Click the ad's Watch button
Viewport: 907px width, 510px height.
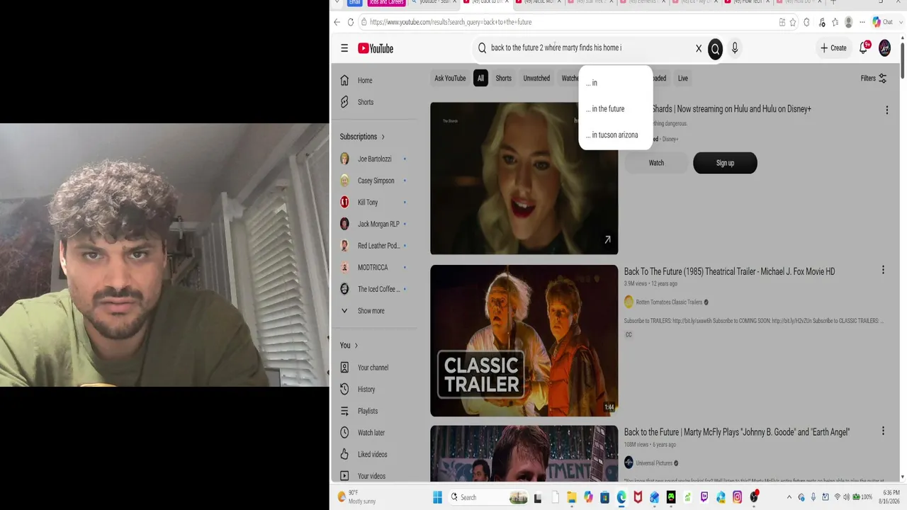(656, 163)
